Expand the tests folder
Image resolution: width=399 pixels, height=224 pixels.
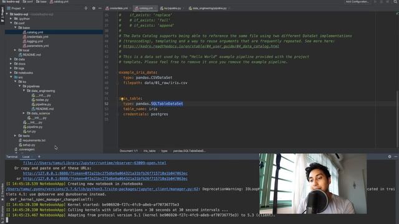click(x=16, y=136)
